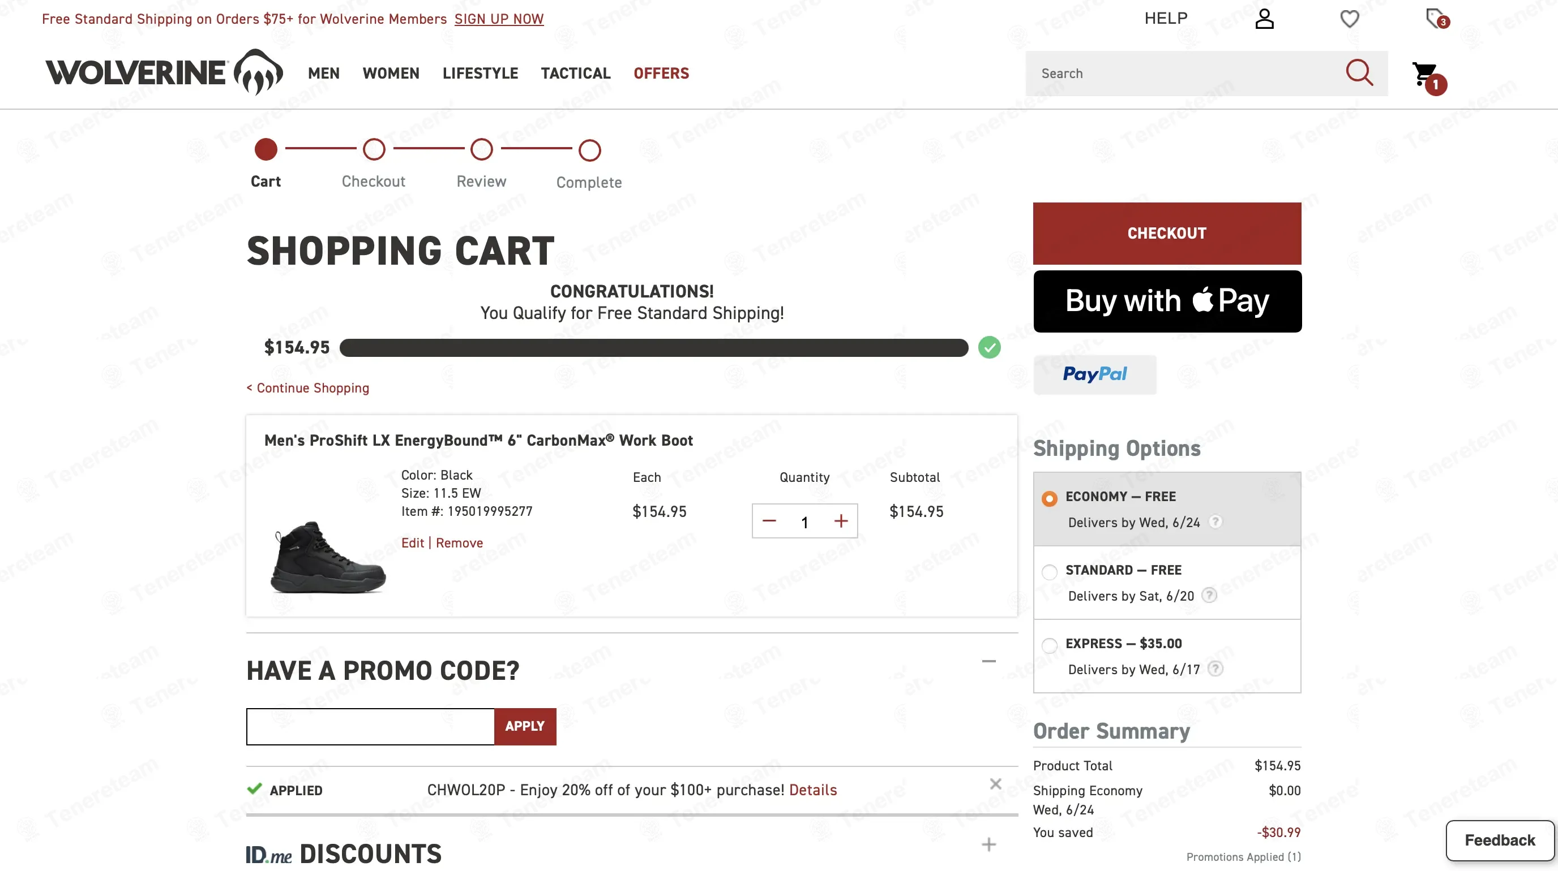Pay with the PayPal button
The width and height of the screenshot is (1558, 871).
(1095, 374)
